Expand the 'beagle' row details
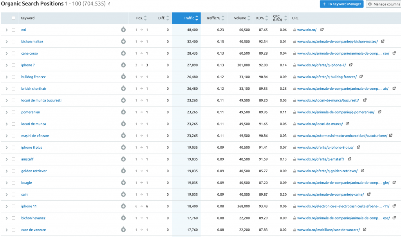 [7, 183]
